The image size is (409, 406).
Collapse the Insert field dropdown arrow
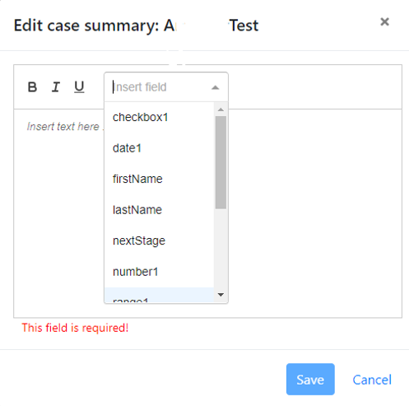pyautogui.click(x=216, y=87)
